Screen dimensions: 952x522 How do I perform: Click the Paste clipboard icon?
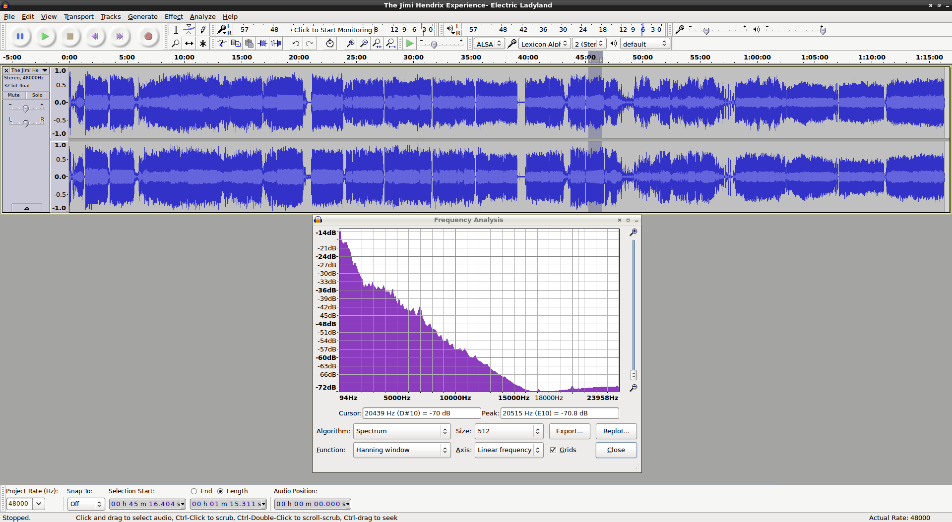(x=249, y=44)
